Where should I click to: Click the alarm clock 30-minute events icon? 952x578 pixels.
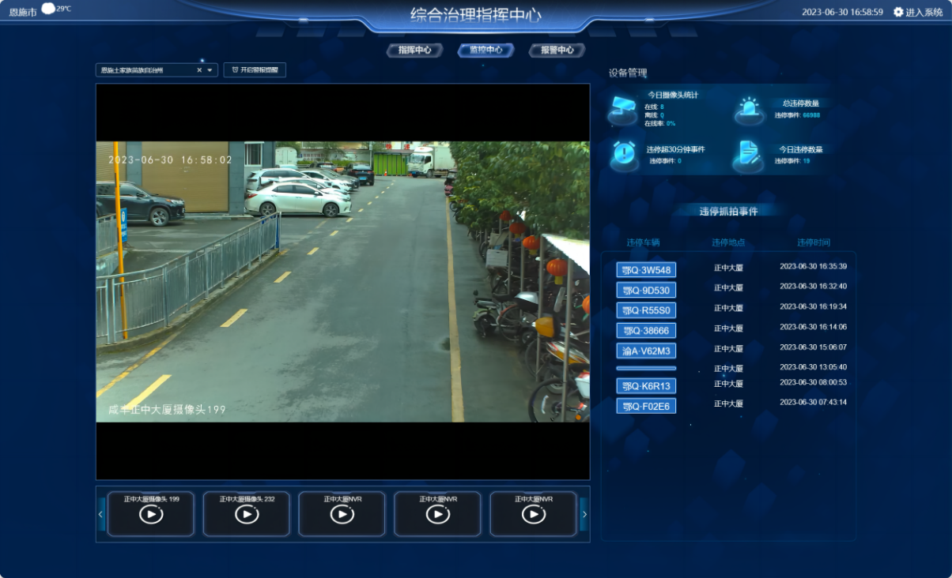[x=623, y=154]
